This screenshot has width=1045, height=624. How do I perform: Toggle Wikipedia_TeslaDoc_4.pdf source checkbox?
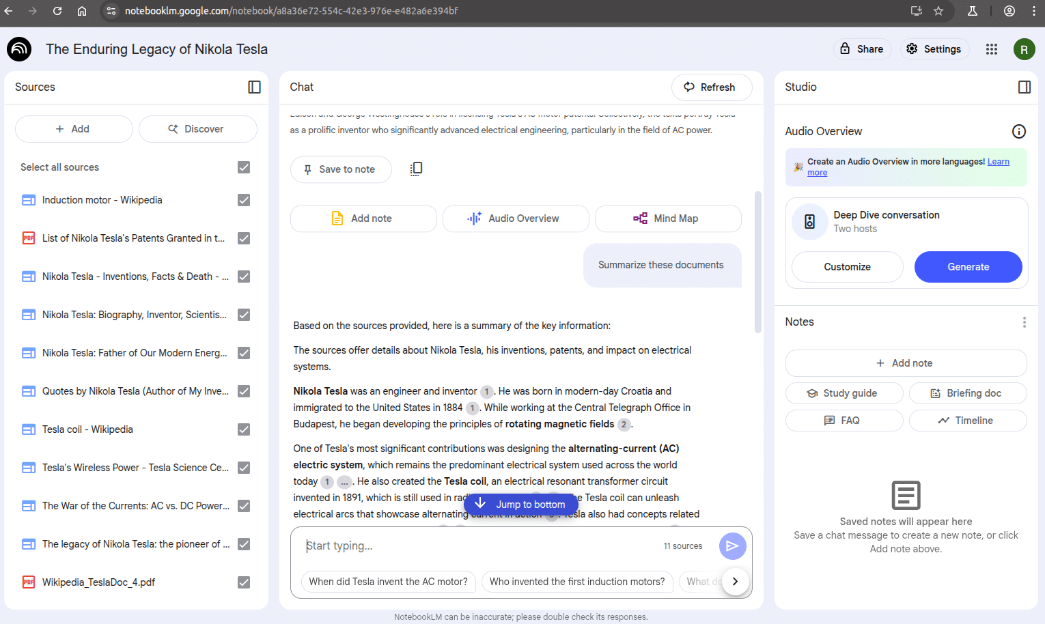(244, 582)
